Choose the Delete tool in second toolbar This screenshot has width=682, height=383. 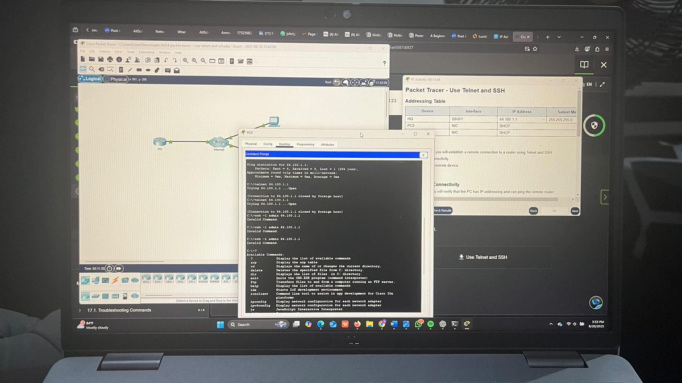[101, 70]
